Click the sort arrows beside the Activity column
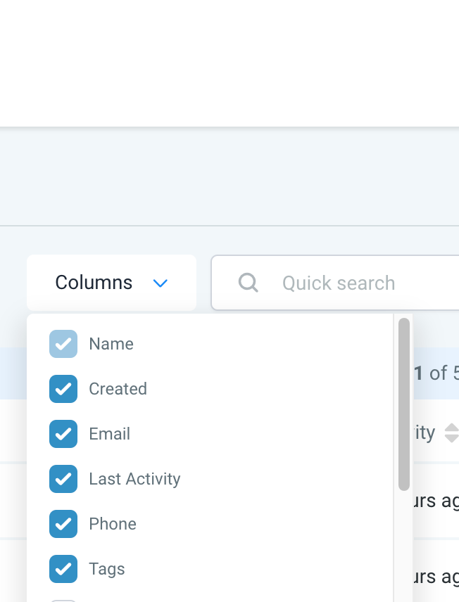Image resolution: width=459 pixels, height=602 pixels. pyautogui.click(x=451, y=433)
